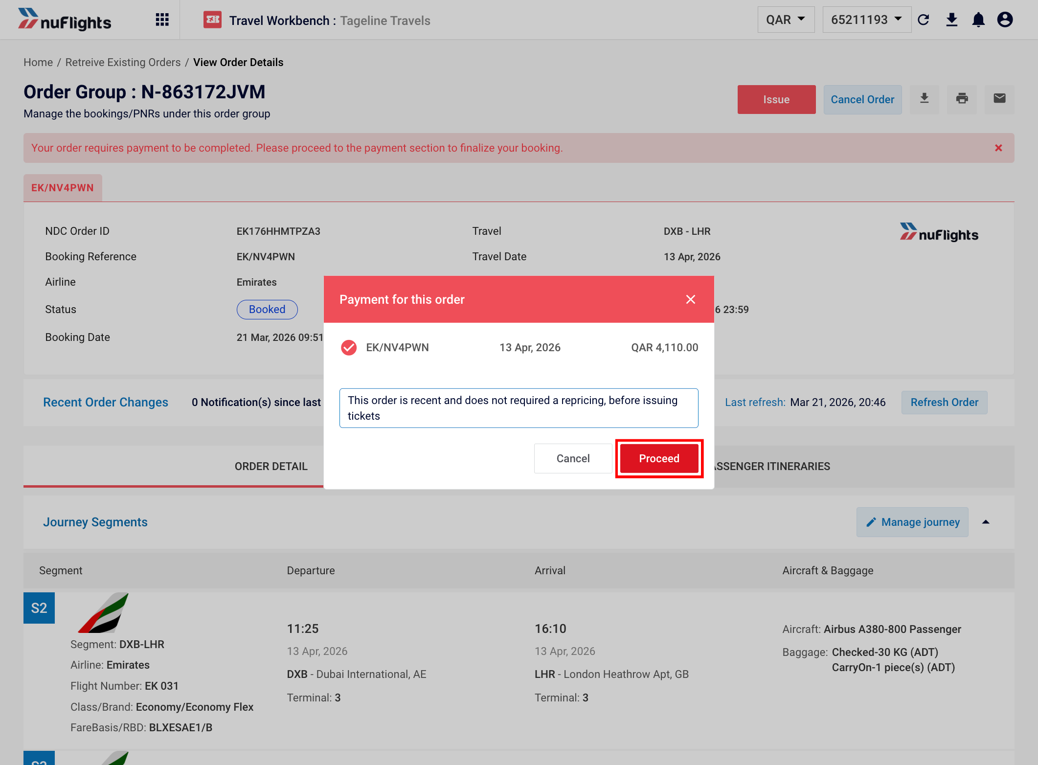Close the payment dialog with X
Image resolution: width=1038 pixels, height=765 pixels.
click(x=690, y=299)
